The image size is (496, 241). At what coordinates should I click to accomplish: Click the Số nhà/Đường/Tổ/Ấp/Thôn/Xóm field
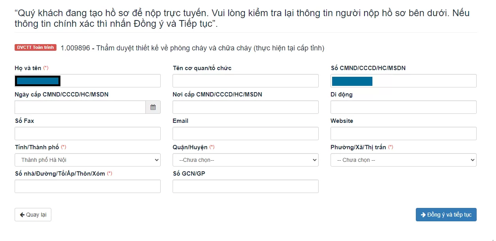point(88,186)
